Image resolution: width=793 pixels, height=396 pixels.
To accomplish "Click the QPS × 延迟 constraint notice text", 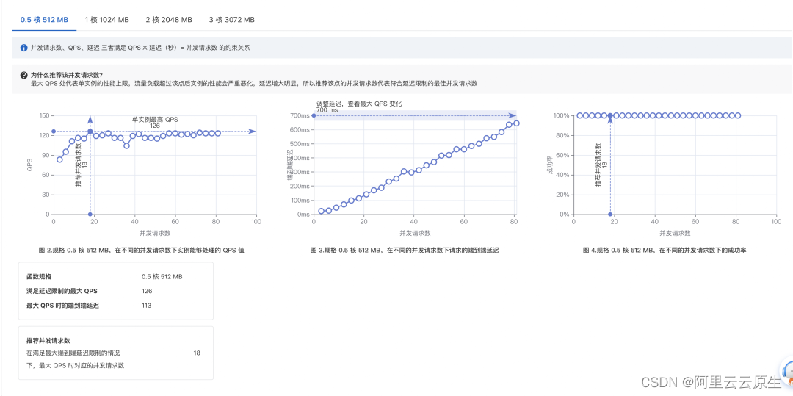I will tap(140, 48).
